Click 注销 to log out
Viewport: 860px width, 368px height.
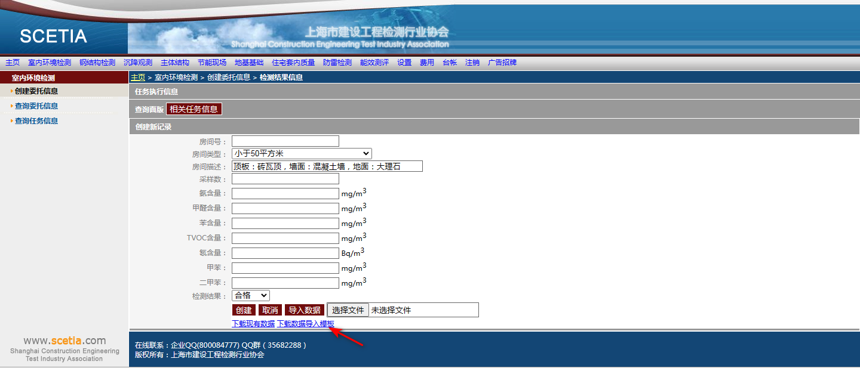[472, 63]
